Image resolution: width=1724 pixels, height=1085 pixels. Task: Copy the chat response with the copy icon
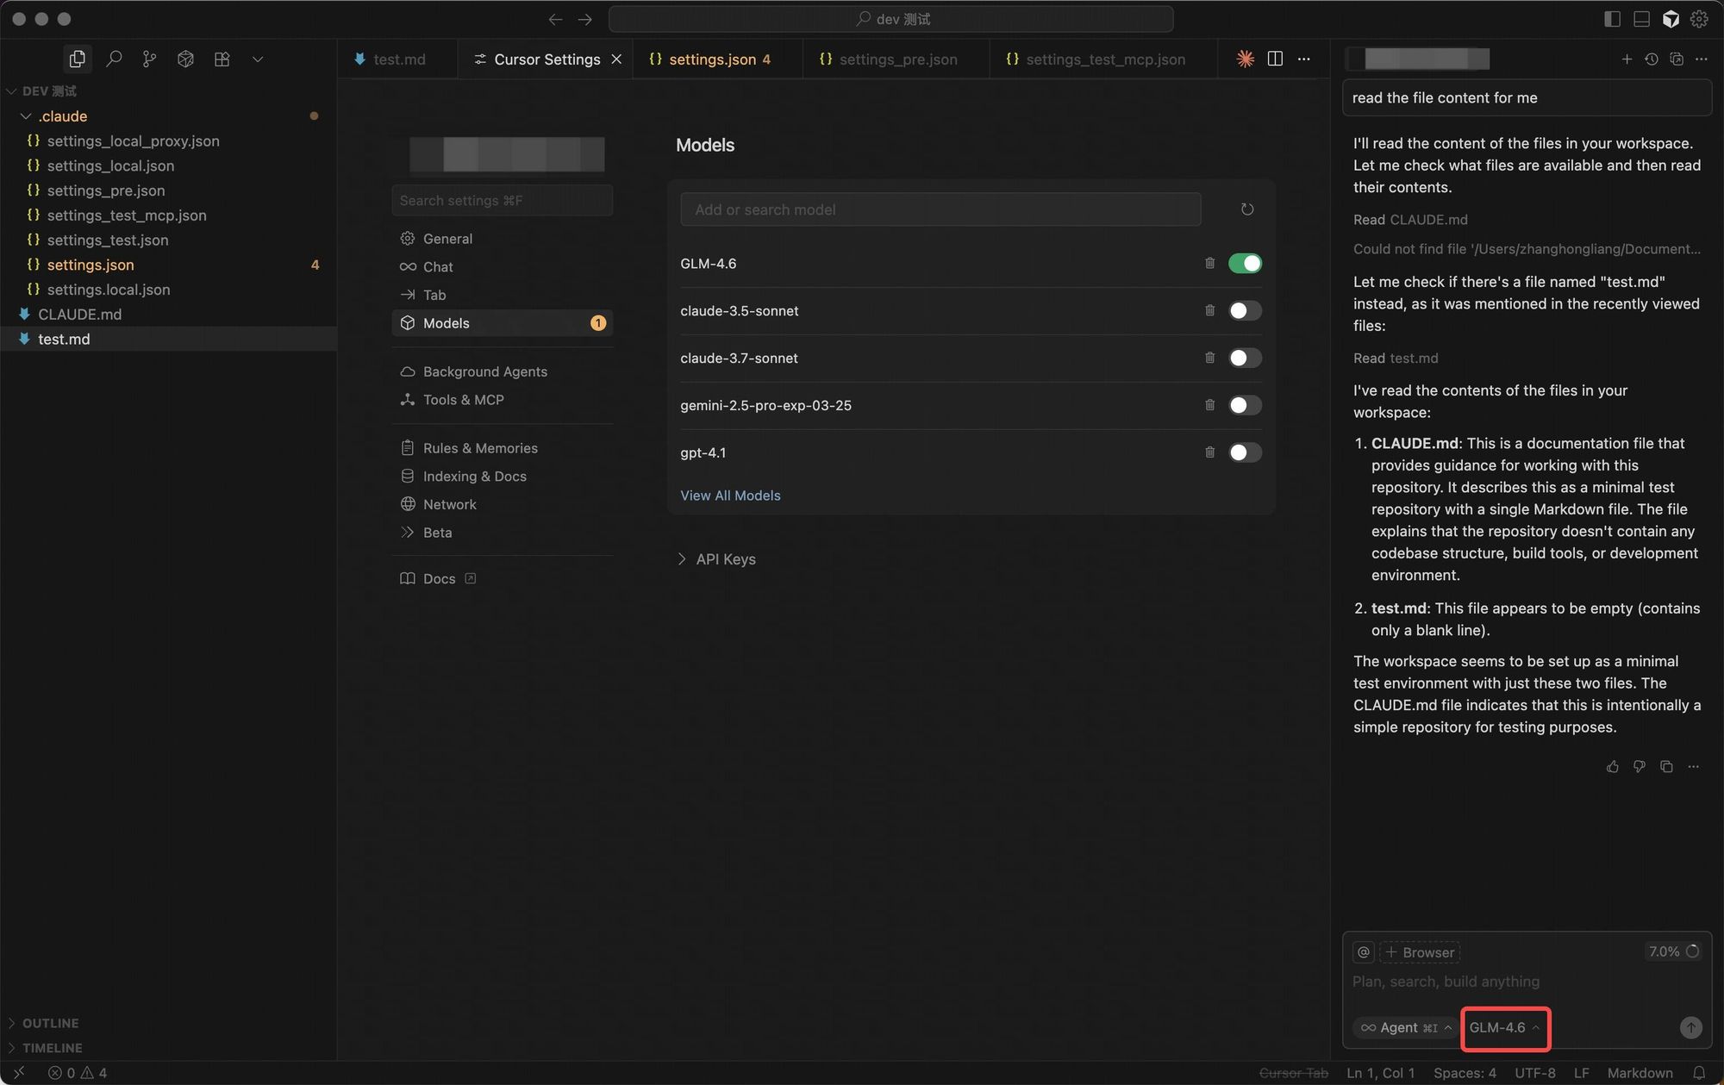pos(1666,766)
